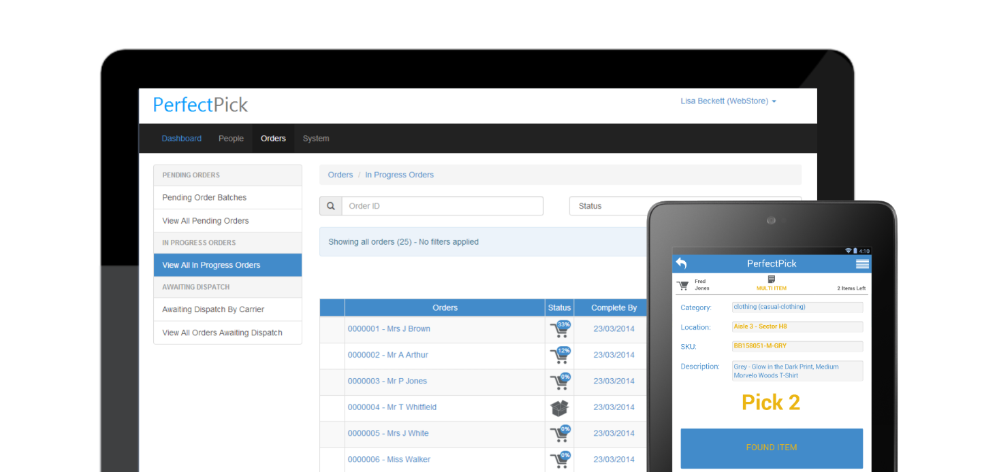Click the 33% progress badge on the first order
This screenshot has width=997, height=472.
pyautogui.click(x=564, y=324)
